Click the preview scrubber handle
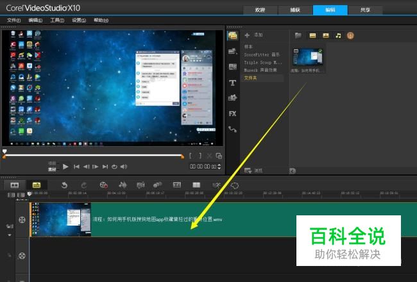The height and width of the screenshot is (282, 417). (4, 151)
